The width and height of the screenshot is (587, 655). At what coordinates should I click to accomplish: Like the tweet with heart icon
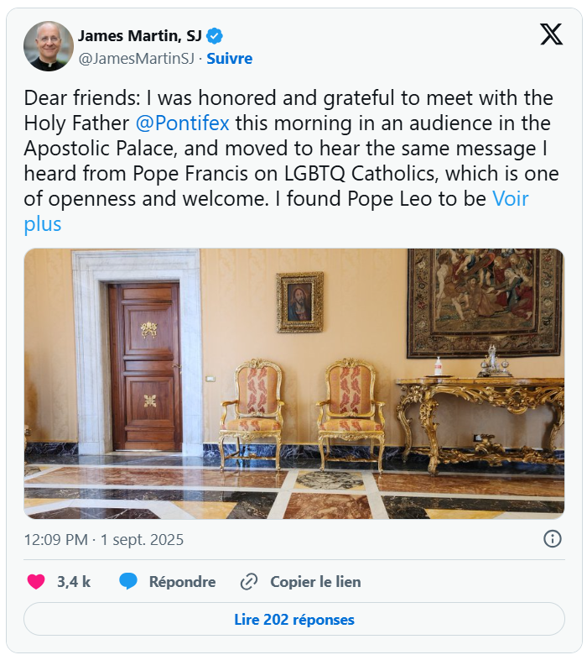click(x=36, y=581)
